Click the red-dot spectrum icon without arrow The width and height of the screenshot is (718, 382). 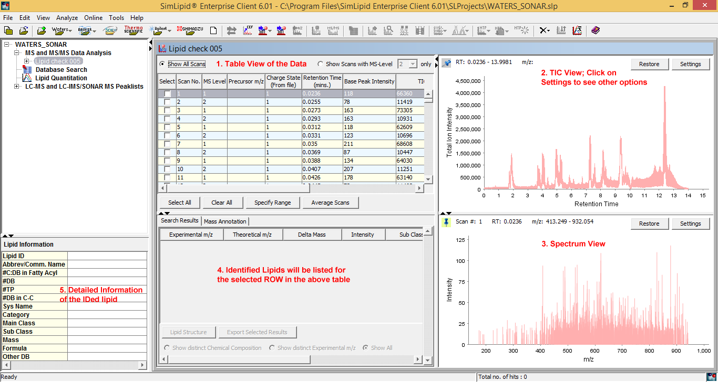(281, 30)
